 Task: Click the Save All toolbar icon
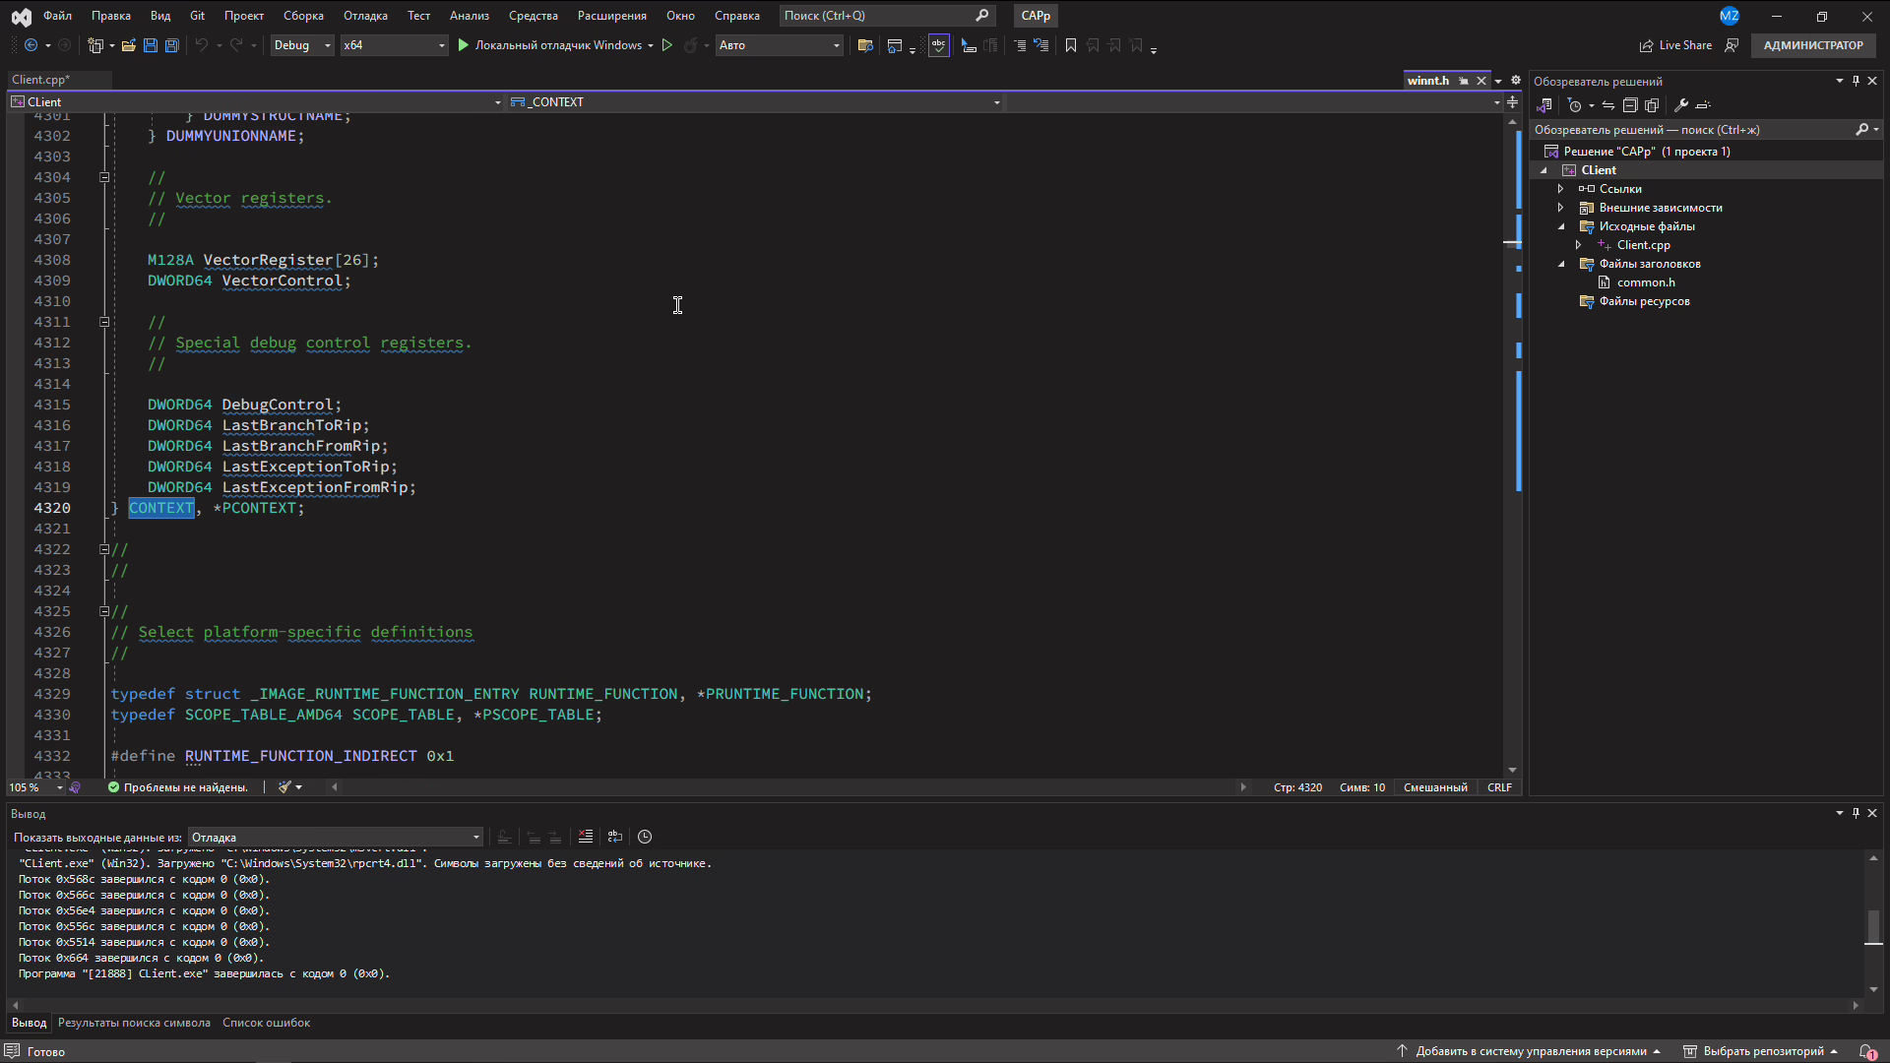pyautogui.click(x=171, y=45)
